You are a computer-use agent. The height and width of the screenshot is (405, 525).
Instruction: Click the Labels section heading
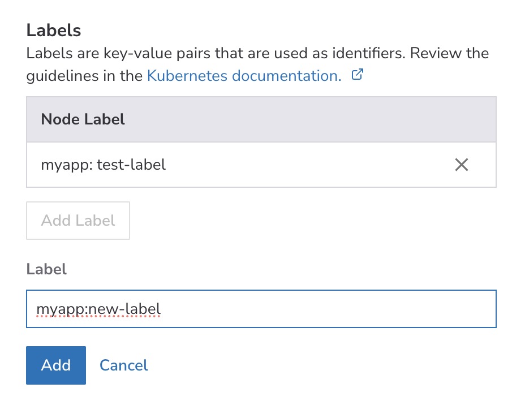coord(54,30)
